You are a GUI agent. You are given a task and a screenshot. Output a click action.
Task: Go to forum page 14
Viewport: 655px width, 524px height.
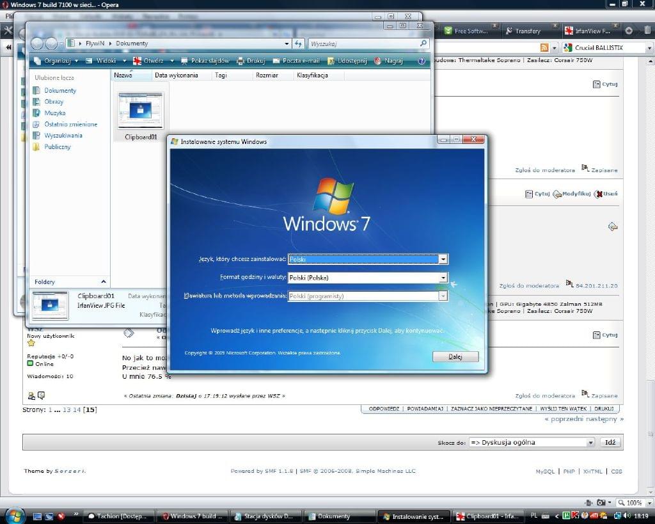tap(77, 410)
